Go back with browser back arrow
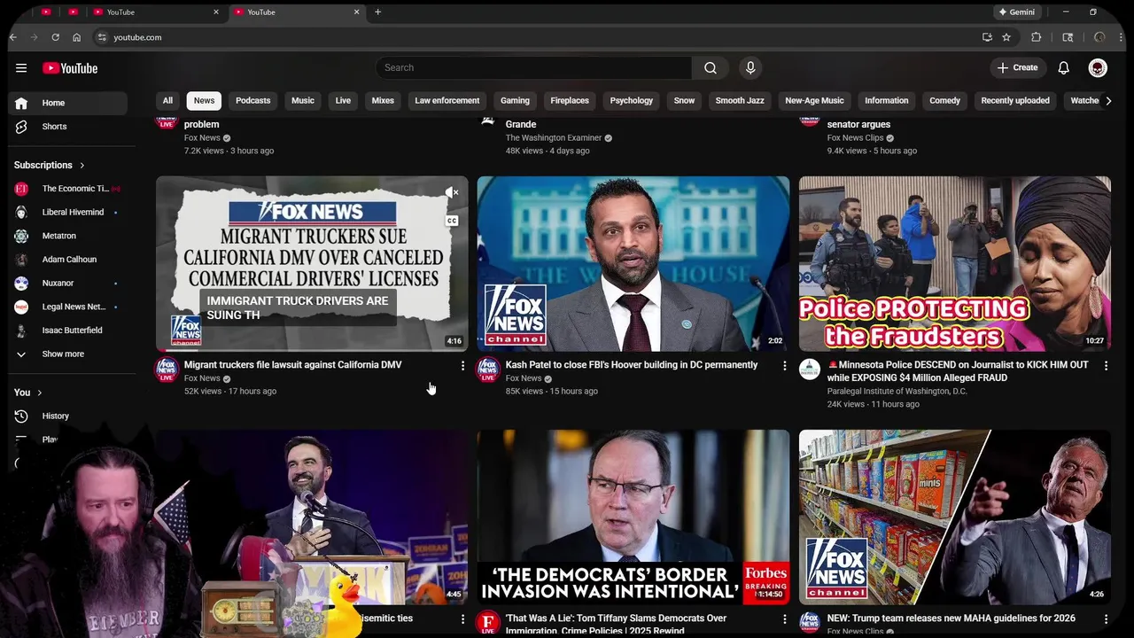The image size is (1134, 638). pos(13,37)
